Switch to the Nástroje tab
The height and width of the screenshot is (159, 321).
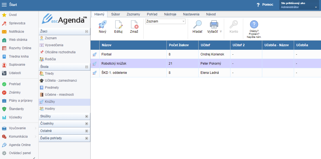[x=170, y=14]
